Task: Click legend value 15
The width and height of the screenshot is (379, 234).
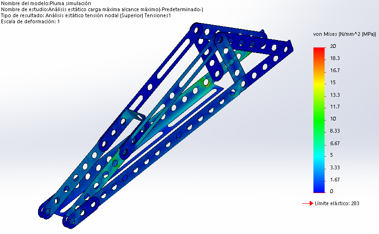Action: click(x=333, y=82)
